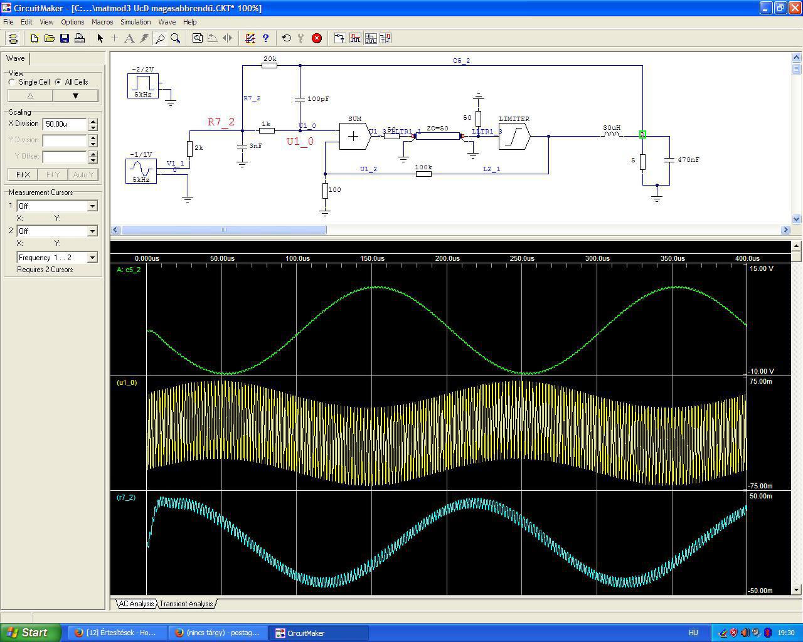
Task: Click the blue question mark Help icon
Action: [x=265, y=38]
